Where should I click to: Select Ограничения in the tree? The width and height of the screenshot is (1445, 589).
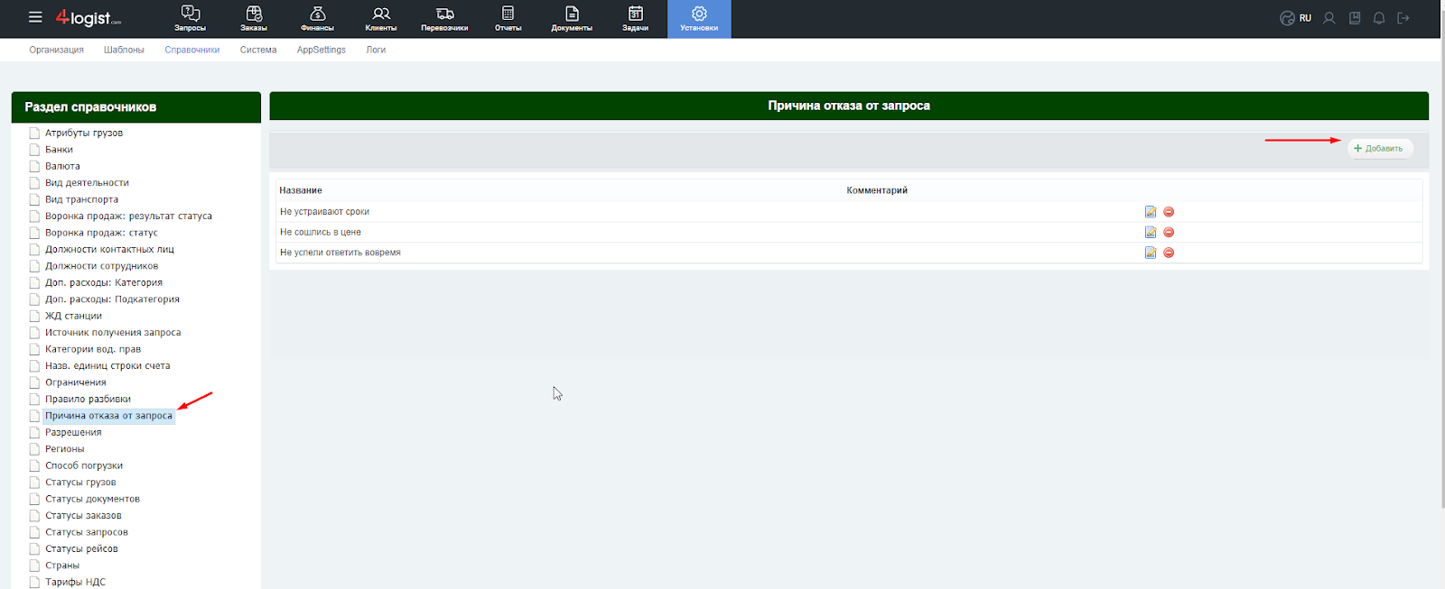(76, 382)
